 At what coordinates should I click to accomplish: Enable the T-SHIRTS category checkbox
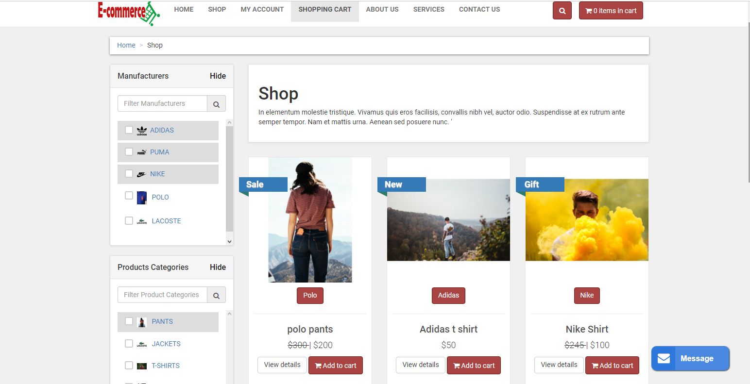(129, 365)
